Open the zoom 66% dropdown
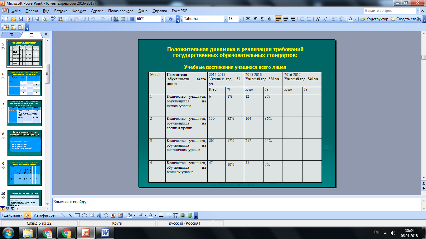Viewport: 426px width, 239px height. coord(162,19)
